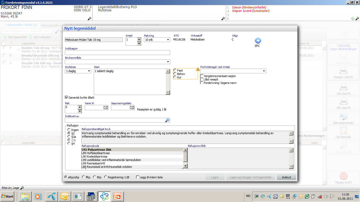Click the magnifier in Instituert av field
Viewport: 360px width, 202px height.
point(167,120)
